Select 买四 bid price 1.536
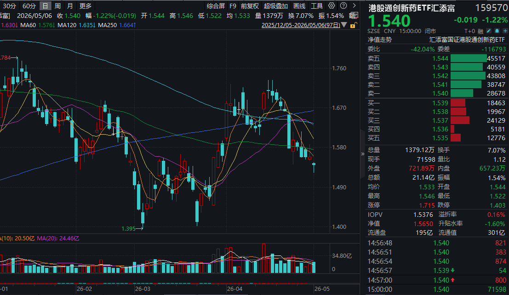This screenshot has height=295, width=509. (x=440, y=129)
